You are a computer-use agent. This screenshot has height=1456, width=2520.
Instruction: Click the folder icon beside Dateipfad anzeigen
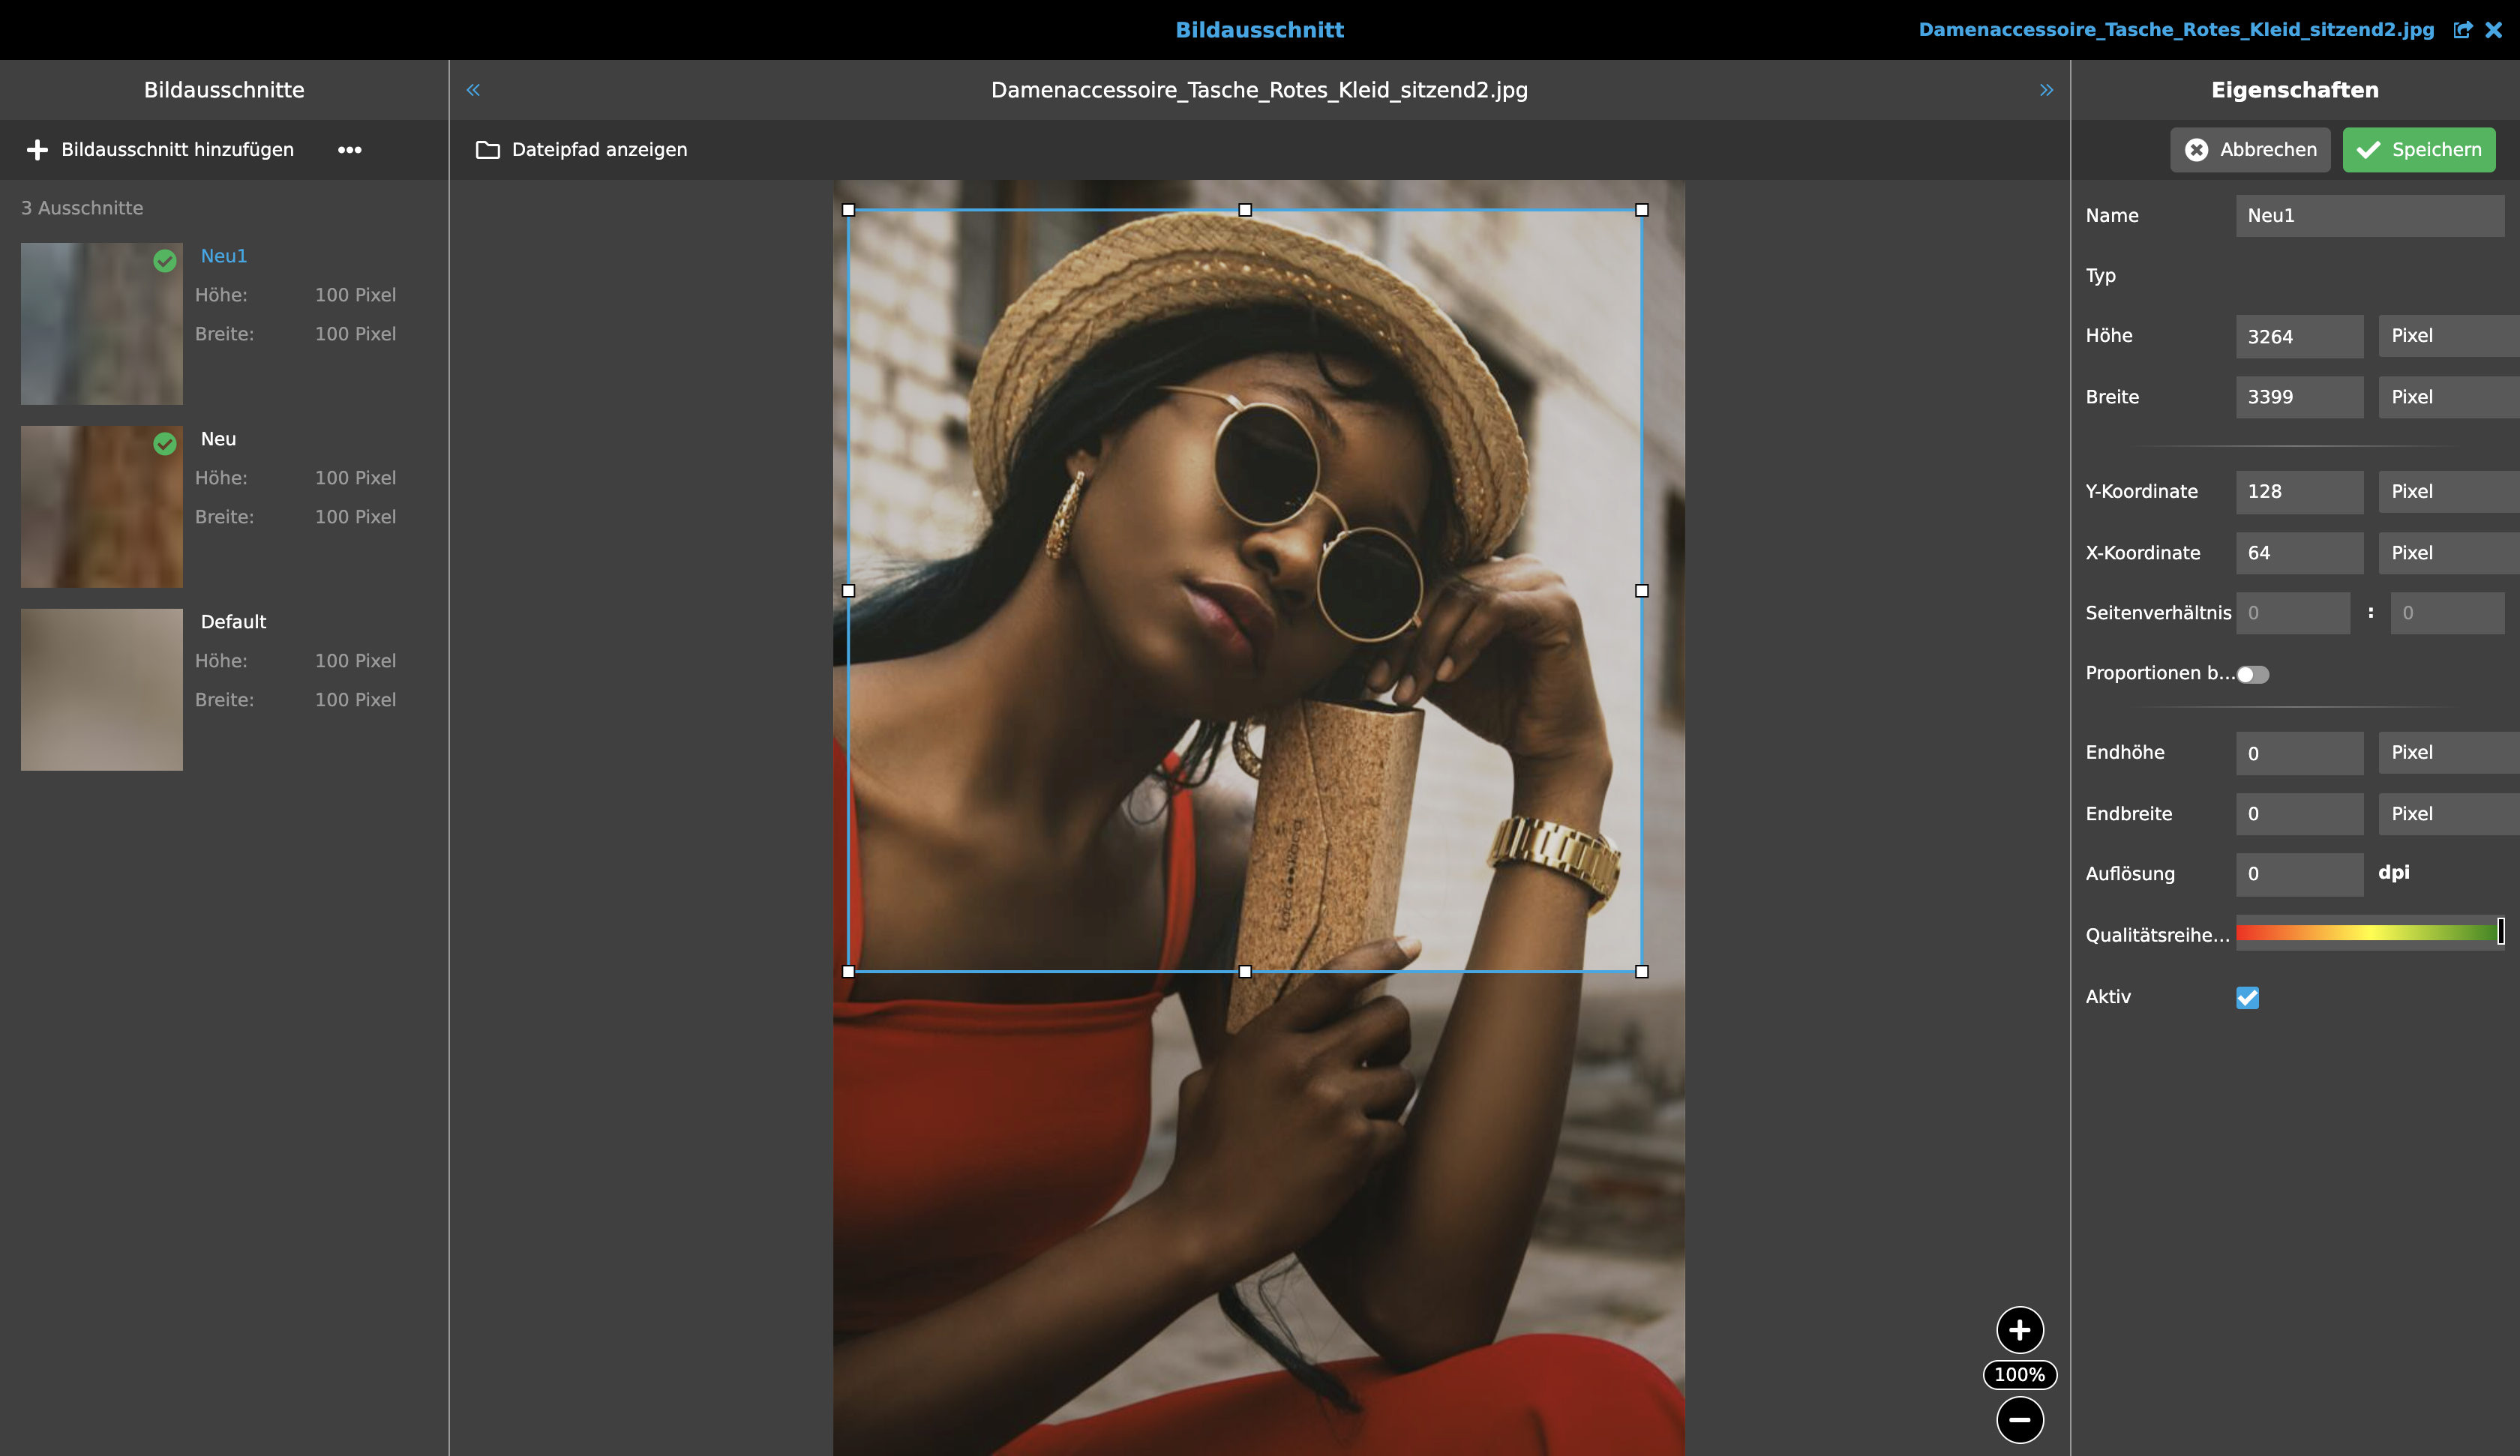coord(487,150)
